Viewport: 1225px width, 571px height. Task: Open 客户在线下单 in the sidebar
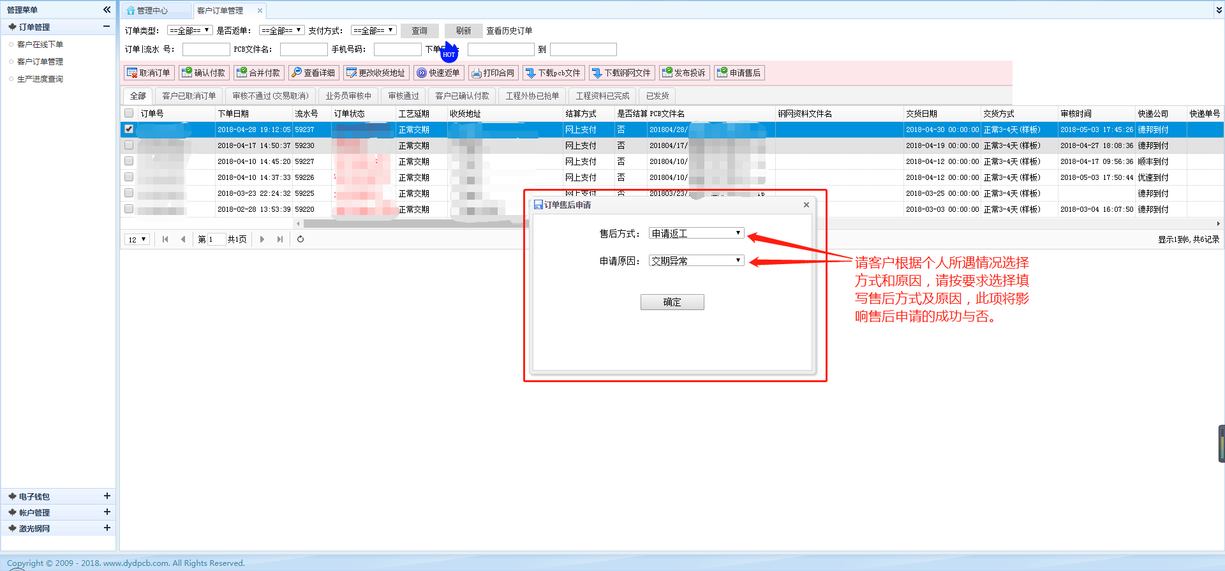pyautogui.click(x=40, y=44)
